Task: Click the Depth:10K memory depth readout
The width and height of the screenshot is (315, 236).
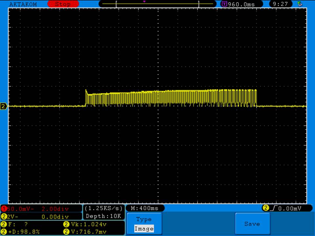Action: pyautogui.click(x=104, y=216)
